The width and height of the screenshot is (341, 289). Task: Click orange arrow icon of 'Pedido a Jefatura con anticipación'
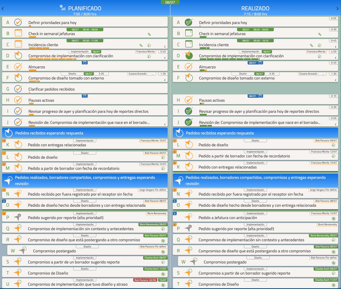point(189,217)
